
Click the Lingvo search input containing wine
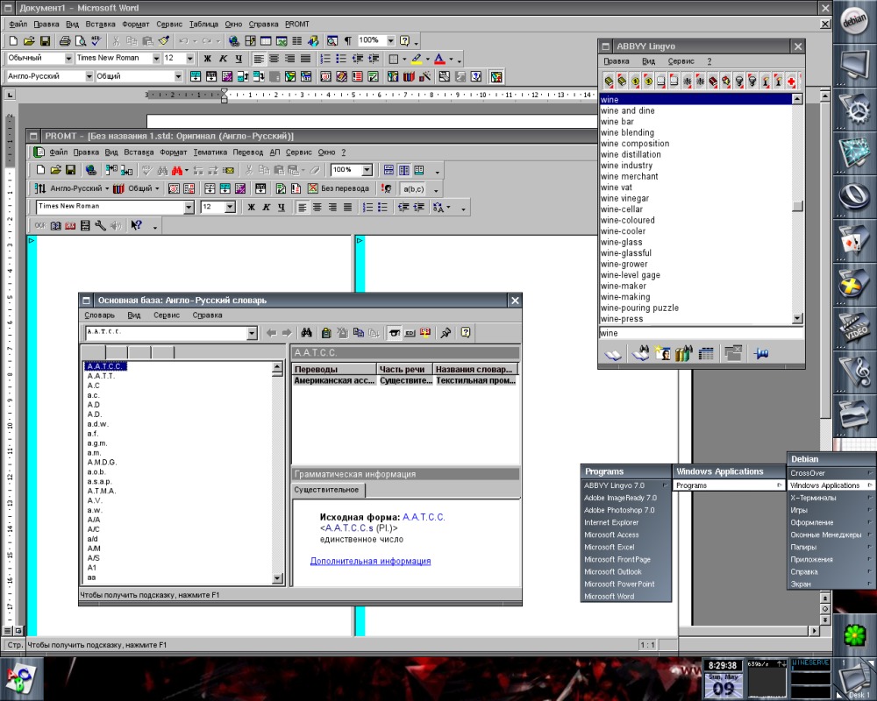click(701, 333)
